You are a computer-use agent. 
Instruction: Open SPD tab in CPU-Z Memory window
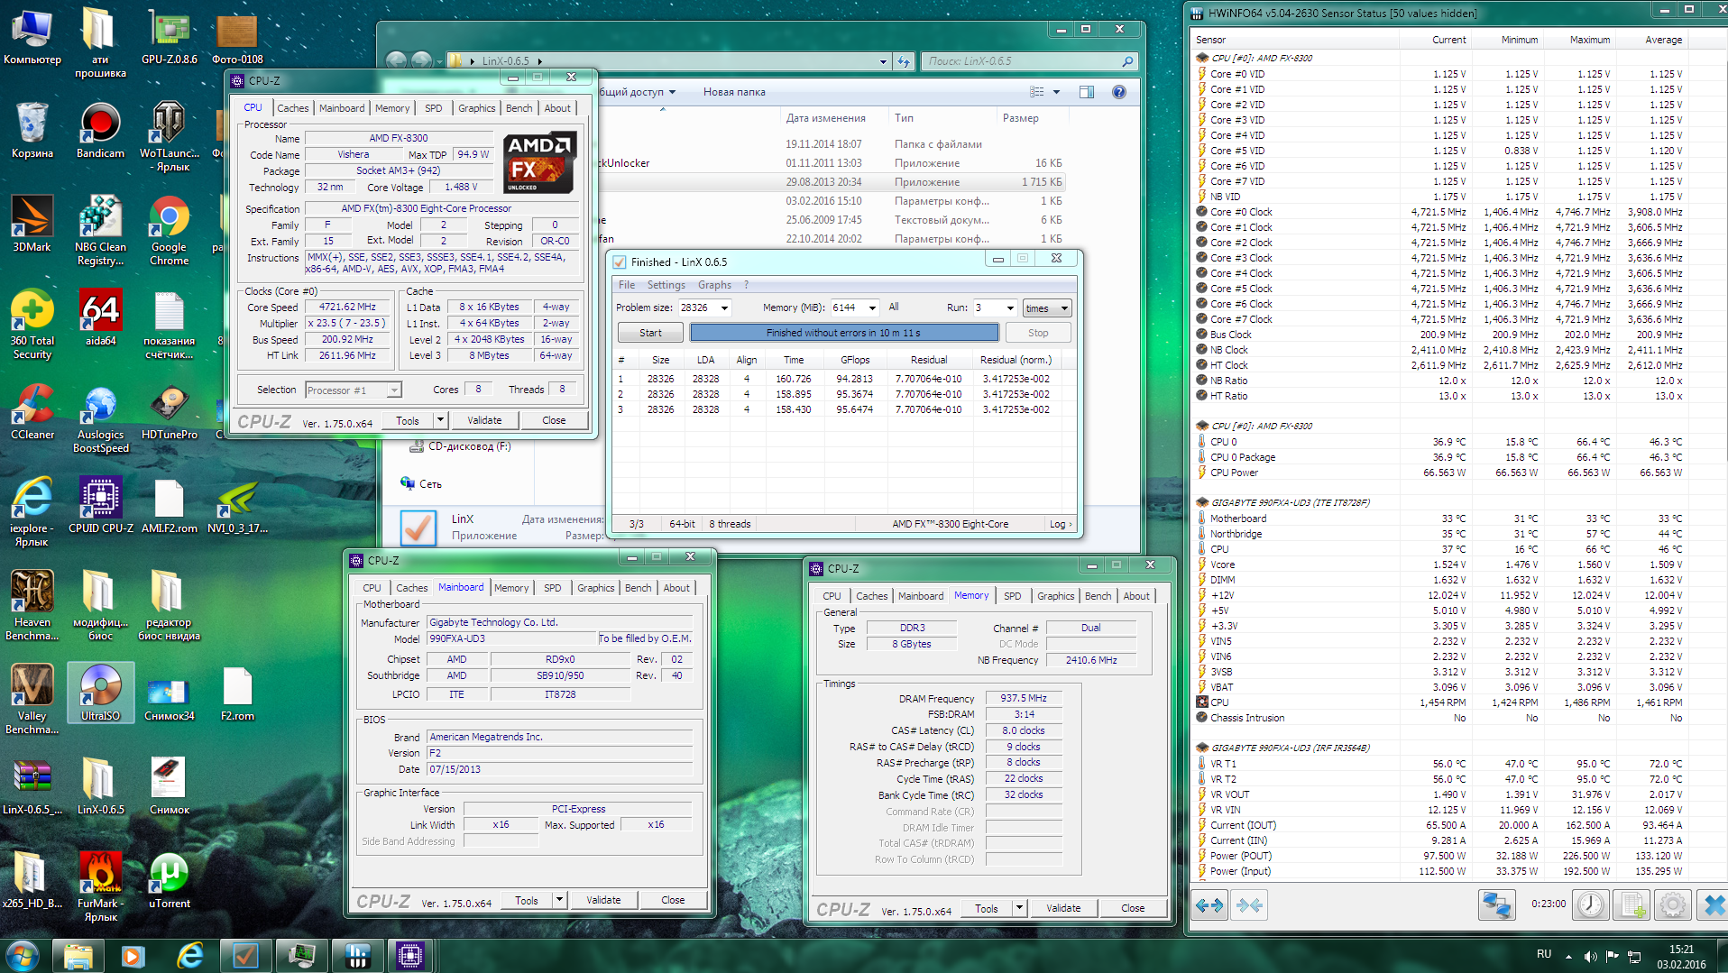1012,596
